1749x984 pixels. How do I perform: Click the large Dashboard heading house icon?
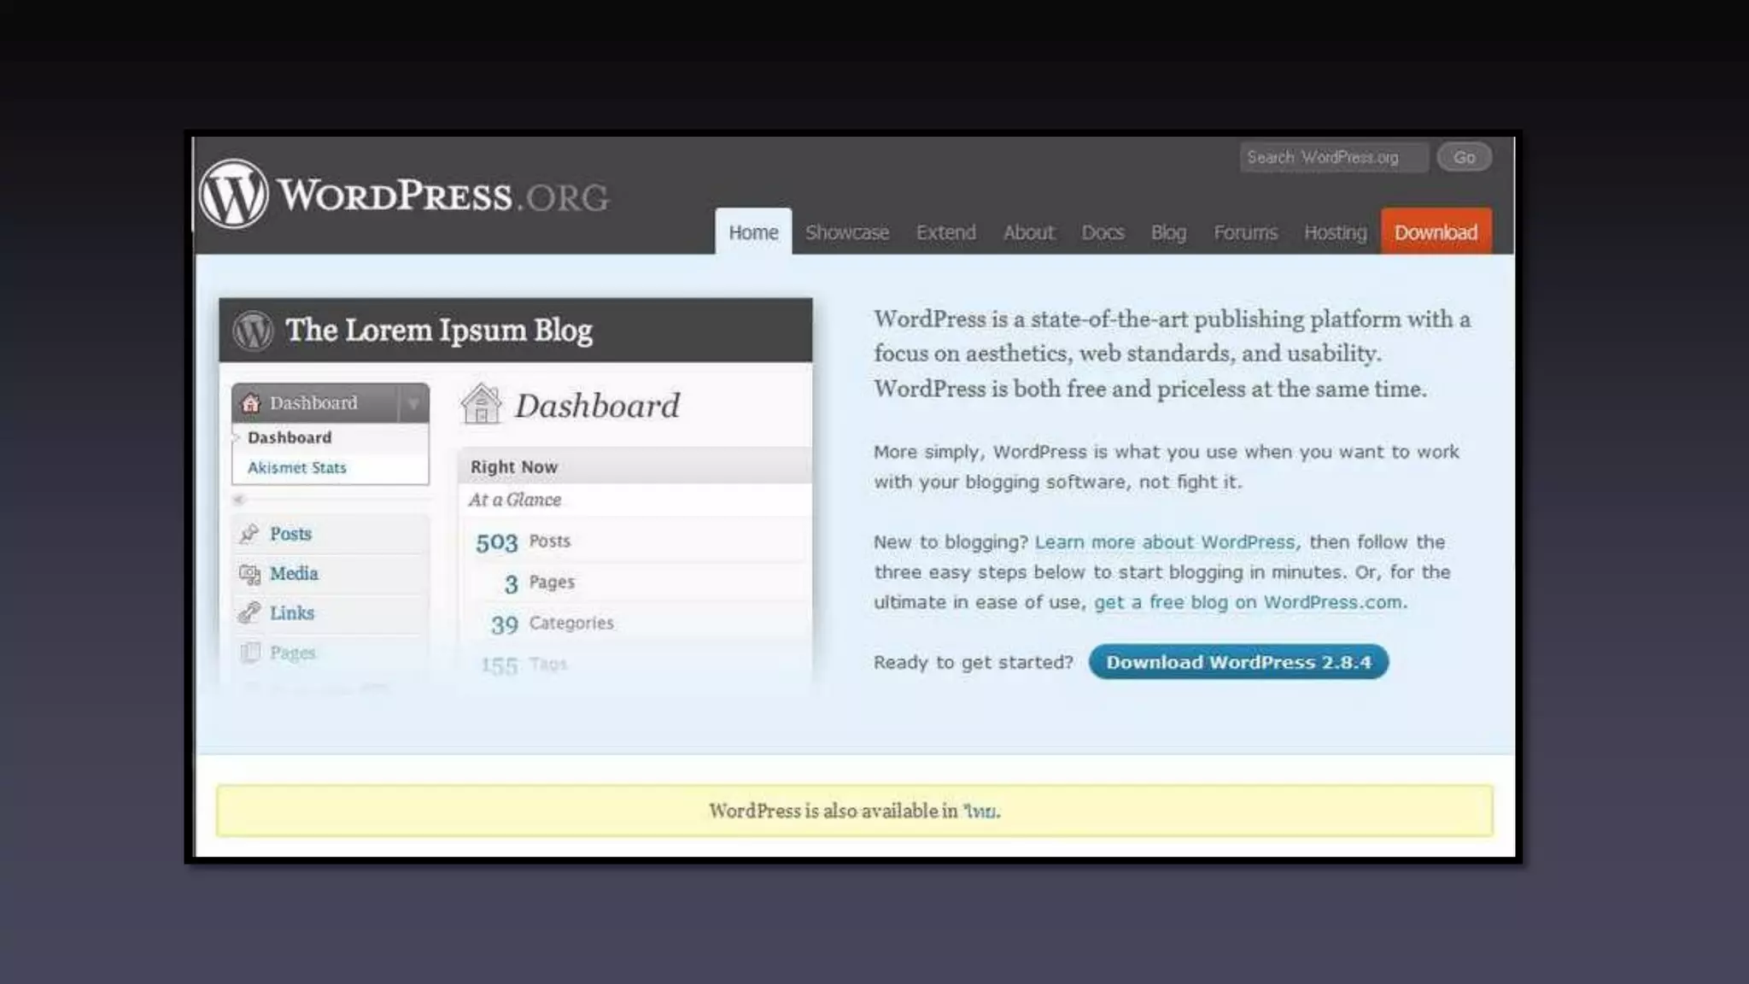click(482, 404)
